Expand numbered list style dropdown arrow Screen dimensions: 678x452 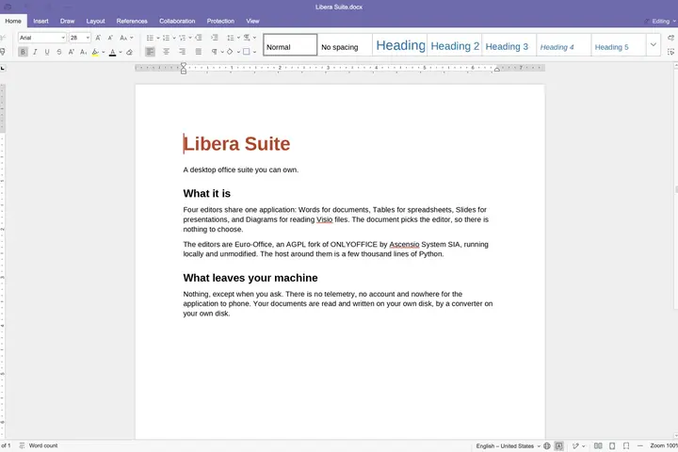click(174, 38)
